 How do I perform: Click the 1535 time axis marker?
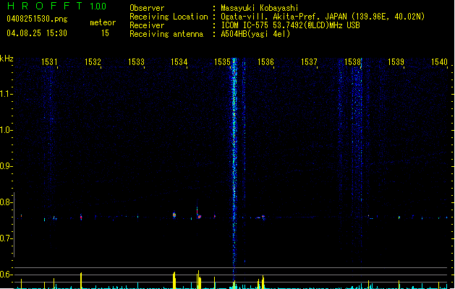pyautogui.click(x=222, y=62)
